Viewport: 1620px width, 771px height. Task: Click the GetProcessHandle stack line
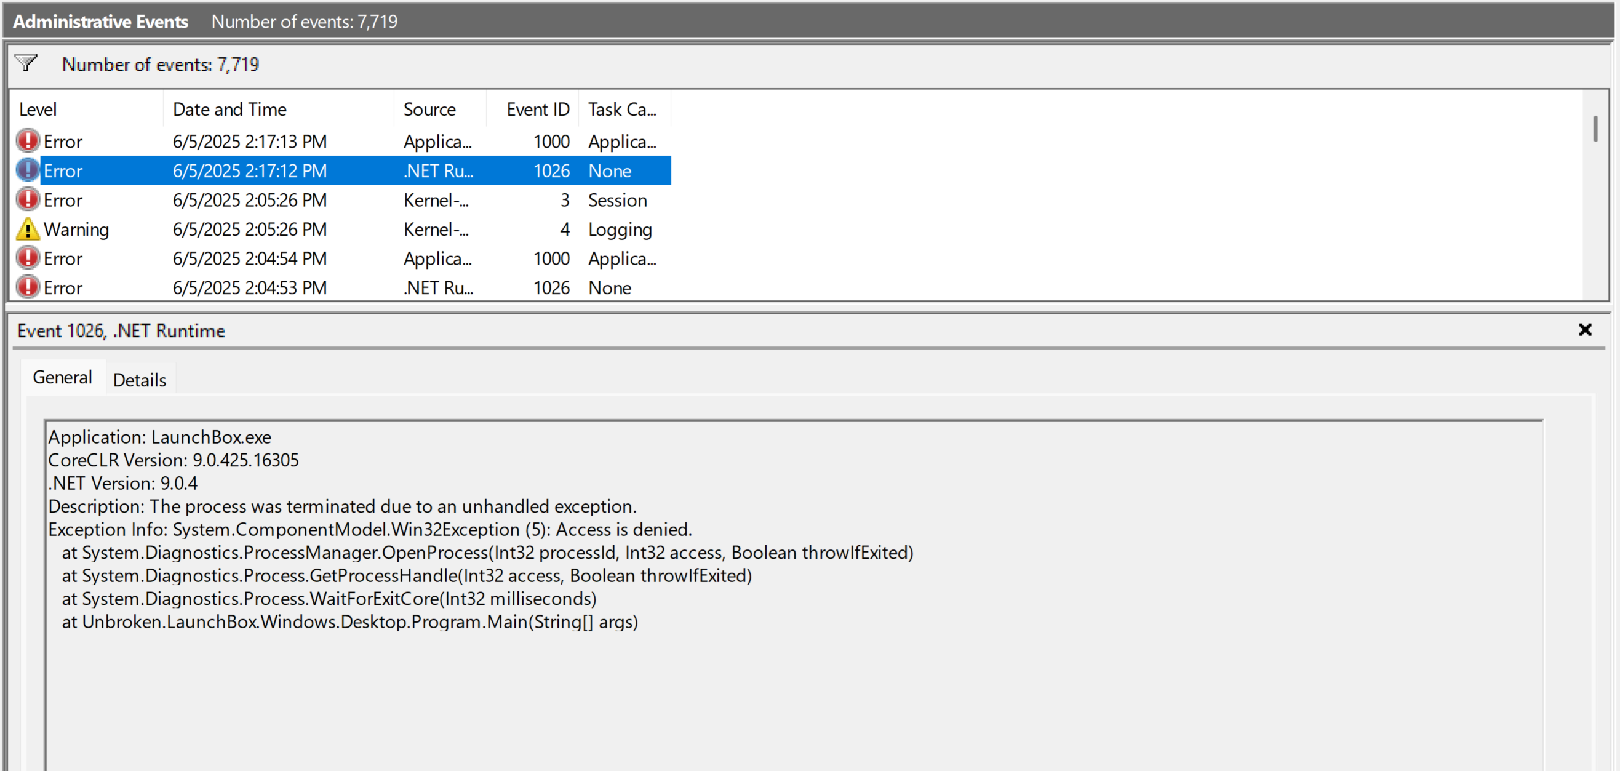tap(407, 575)
